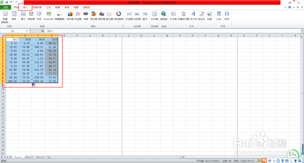Open the undo history dropdown arrow
304x163 pixels.
tap(13, 2)
